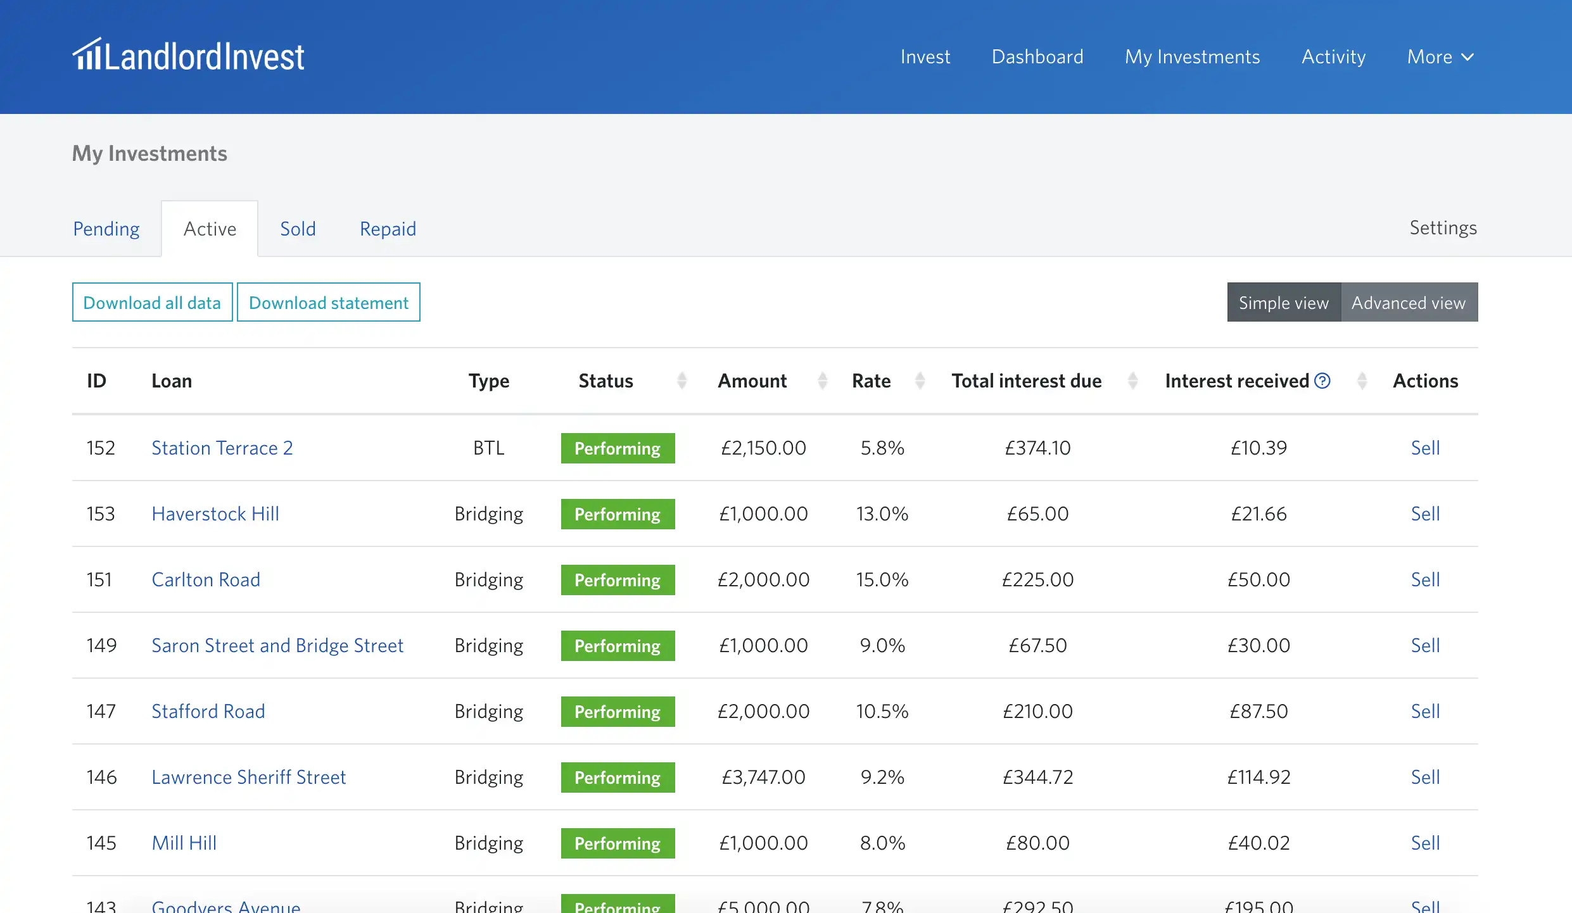Open Settings link
Screen dimensions: 1572x913
tap(1443, 227)
